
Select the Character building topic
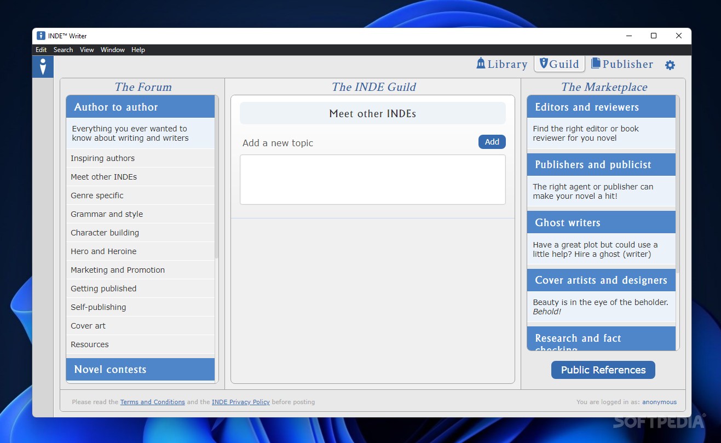coord(140,233)
